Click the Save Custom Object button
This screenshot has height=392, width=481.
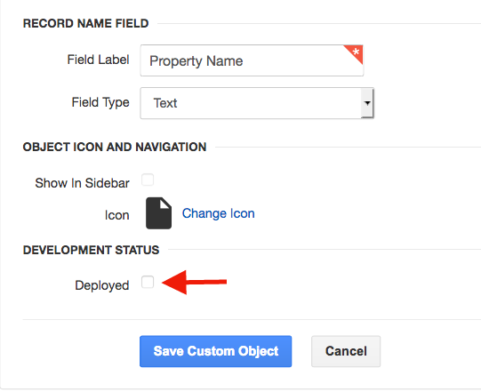point(216,351)
